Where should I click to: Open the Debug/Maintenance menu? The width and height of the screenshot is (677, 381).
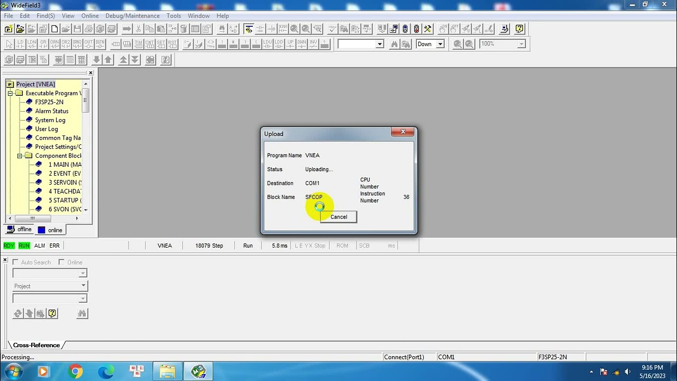tap(132, 16)
